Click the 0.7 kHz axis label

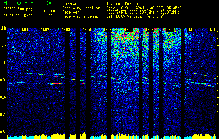pyautogui.click(x=3, y=115)
